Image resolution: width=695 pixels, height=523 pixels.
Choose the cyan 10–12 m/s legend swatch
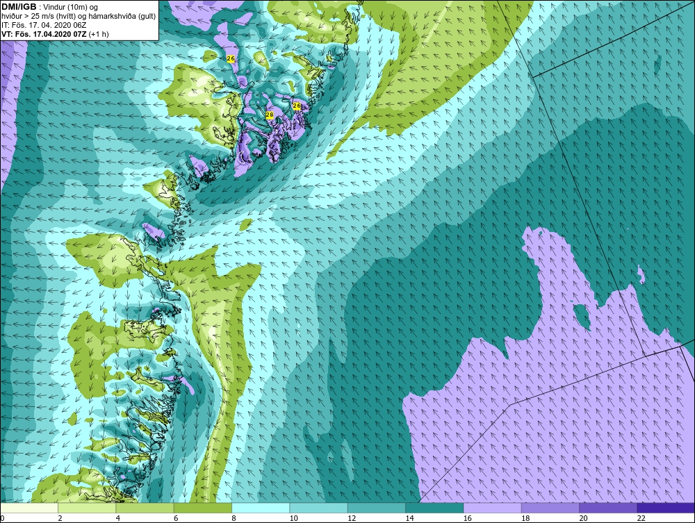coord(318,508)
